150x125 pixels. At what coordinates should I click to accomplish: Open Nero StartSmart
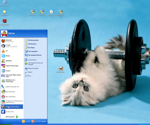coord(12,97)
